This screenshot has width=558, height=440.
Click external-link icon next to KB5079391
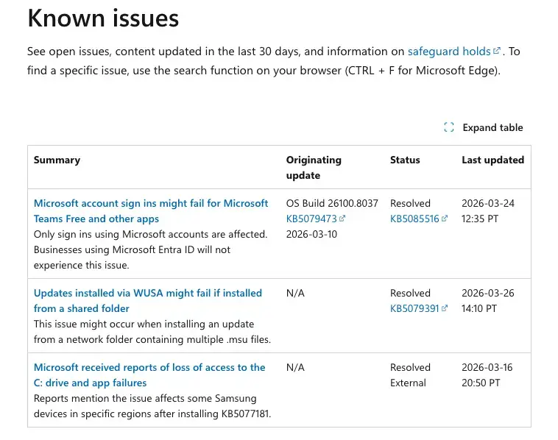coord(444,309)
